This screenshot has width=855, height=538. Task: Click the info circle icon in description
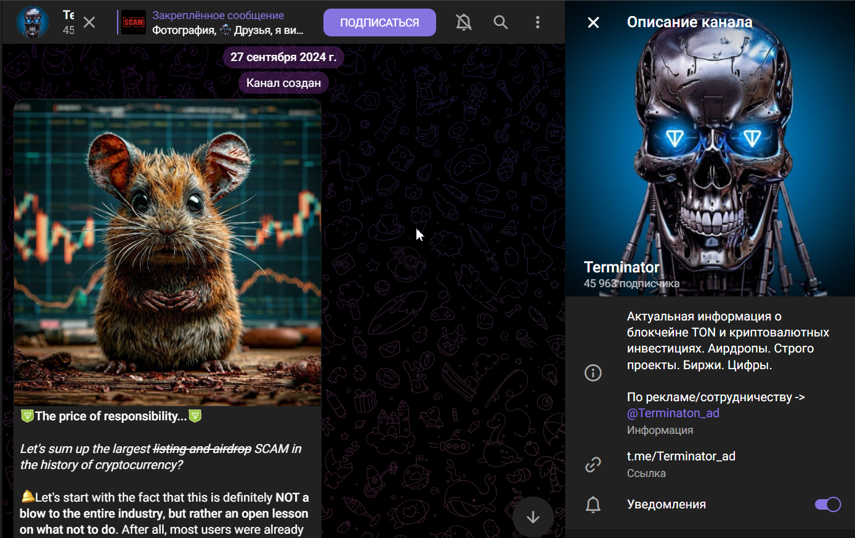593,373
